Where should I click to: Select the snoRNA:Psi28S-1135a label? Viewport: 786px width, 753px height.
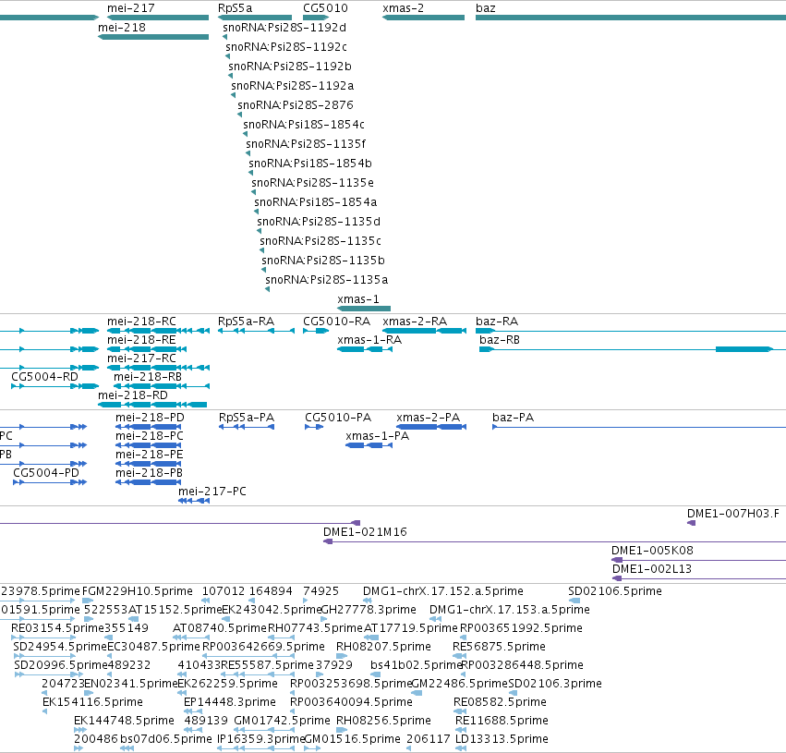point(326,280)
